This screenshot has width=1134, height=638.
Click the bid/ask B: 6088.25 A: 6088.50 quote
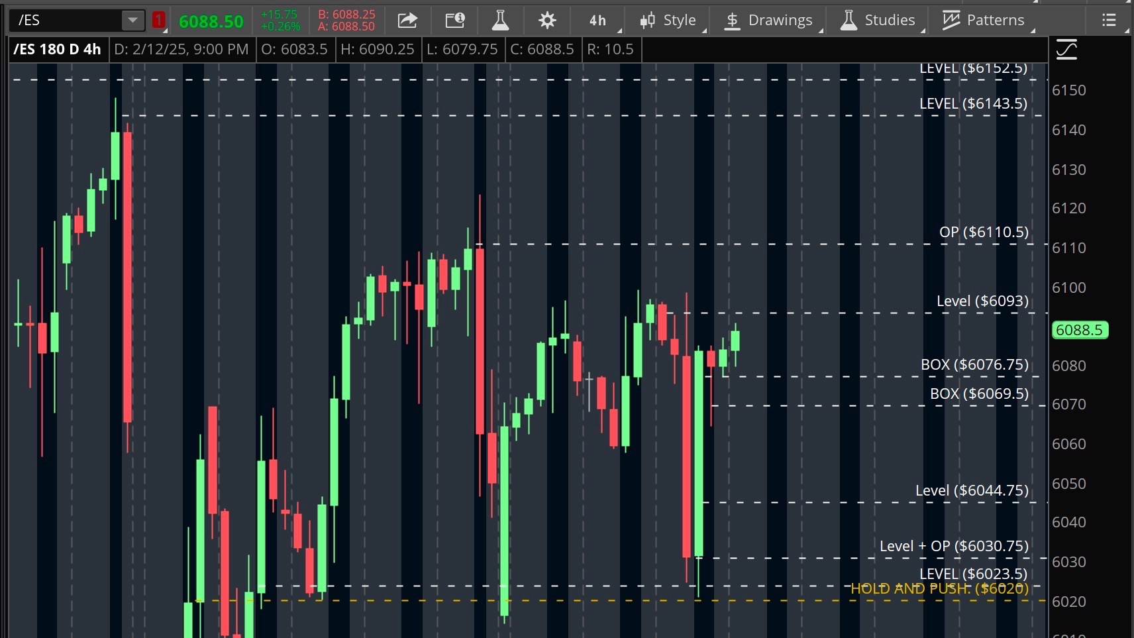coord(346,21)
